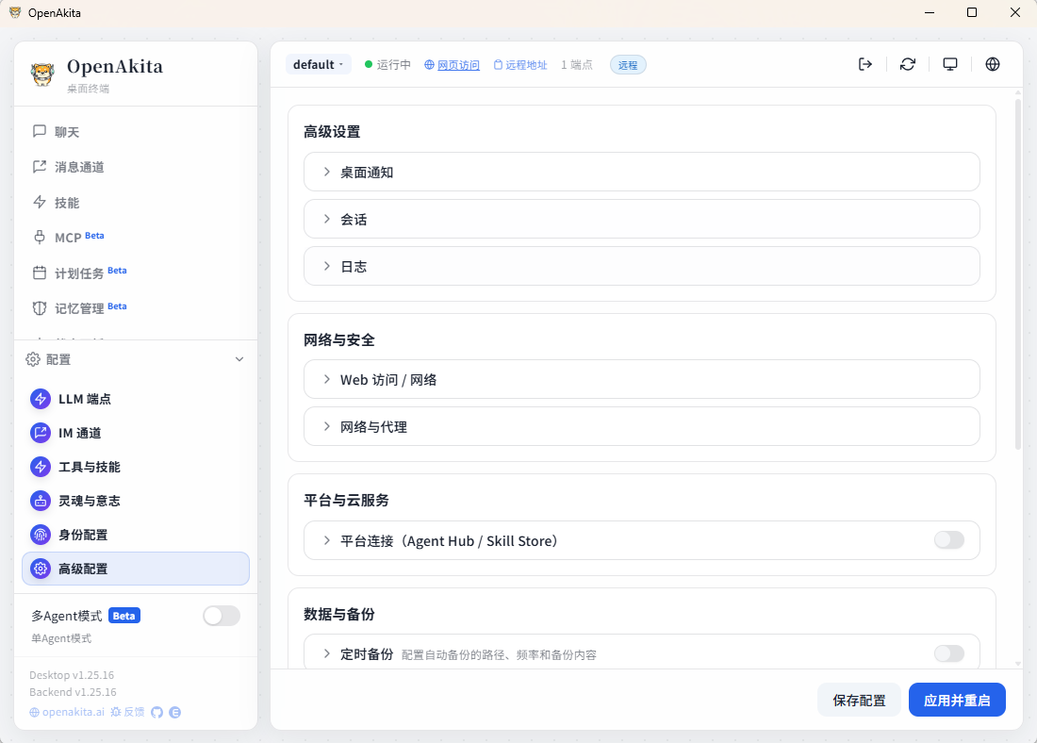Image resolution: width=1037 pixels, height=743 pixels.
Task: Select IM 通道 label in the sidebar
Action: tap(80, 433)
